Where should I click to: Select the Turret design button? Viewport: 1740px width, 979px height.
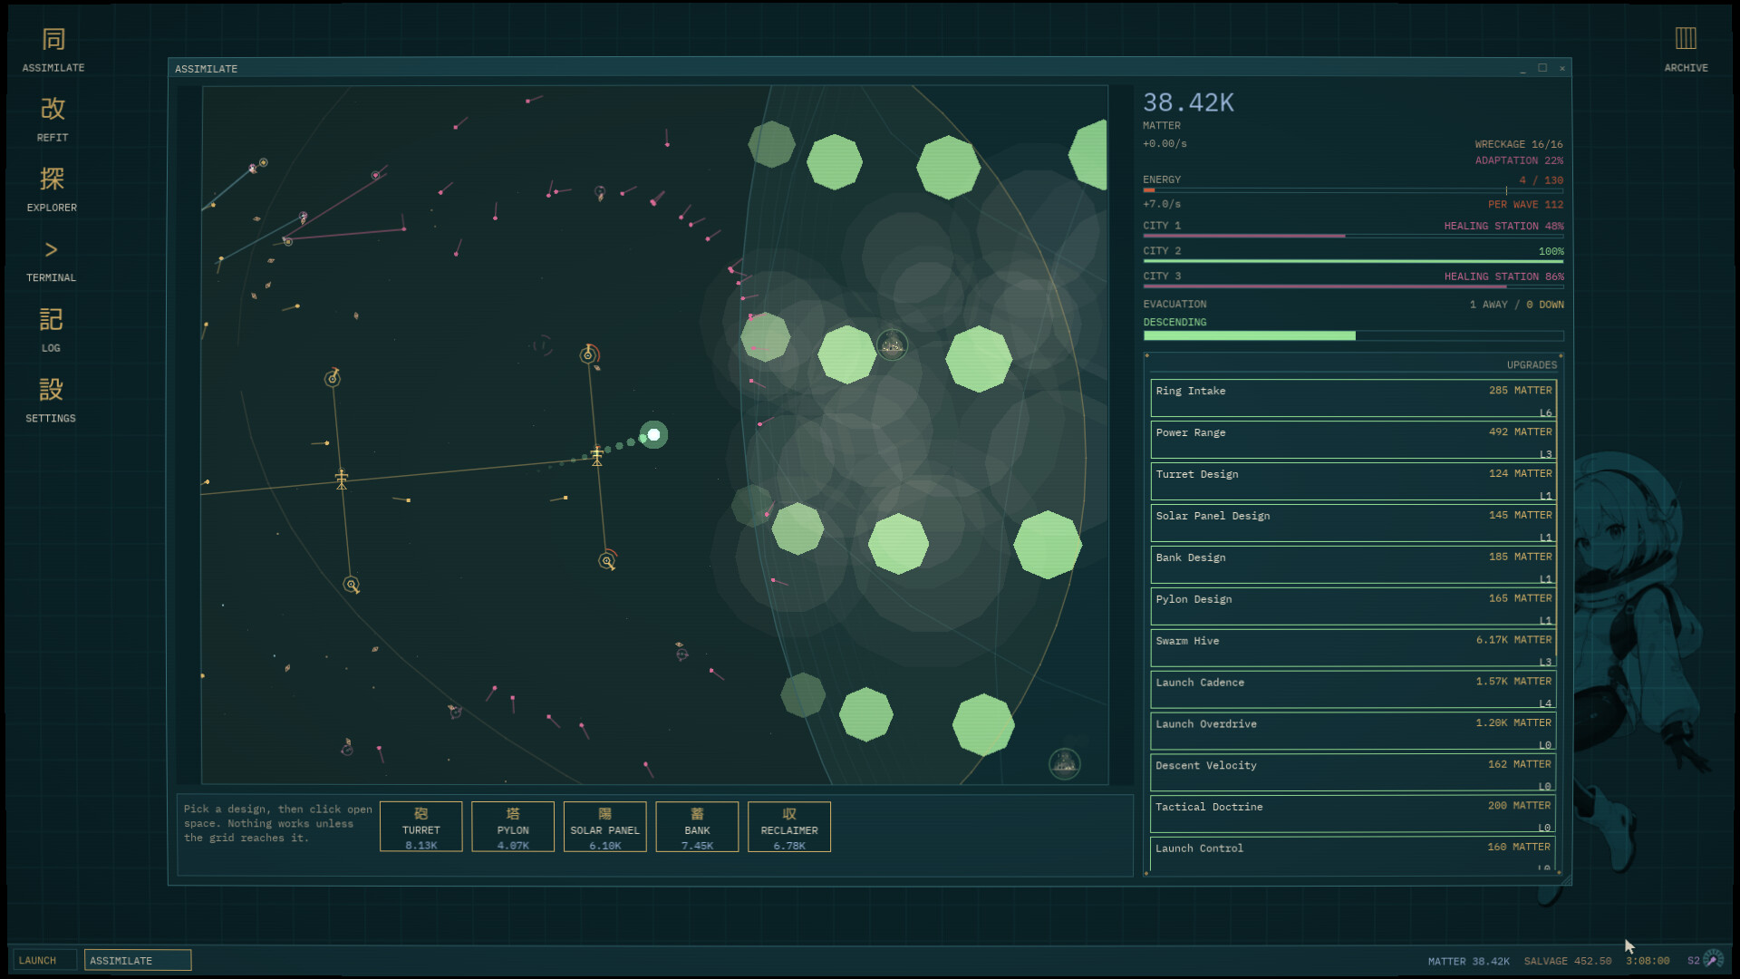click(420, 827)
